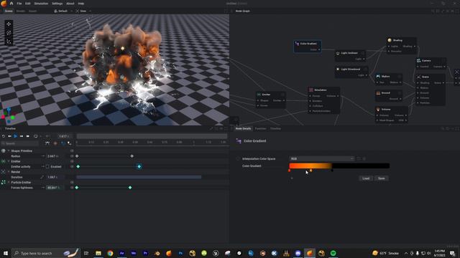This screenshot has height=258, width=460.
Task: Select the Move gizmo tool in viewport
Action: (x=9, y=24)
